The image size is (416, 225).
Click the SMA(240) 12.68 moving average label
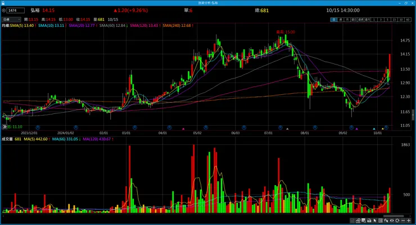tap(178, 26)
